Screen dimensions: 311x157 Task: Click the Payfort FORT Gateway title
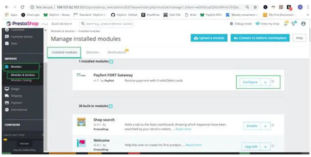(x=113, y=75)
